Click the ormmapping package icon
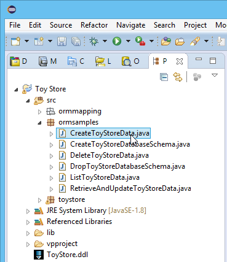This screenshot has width=227, height=262. [50, 111]
